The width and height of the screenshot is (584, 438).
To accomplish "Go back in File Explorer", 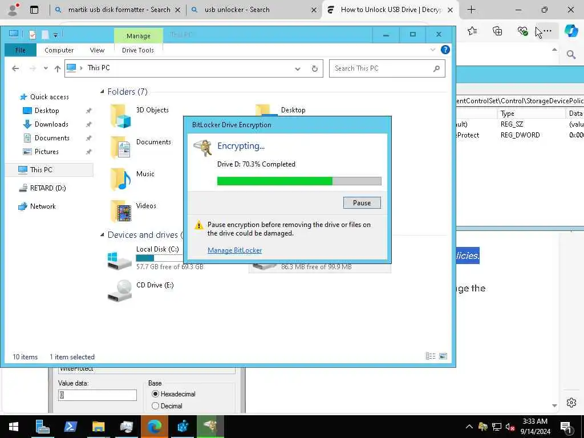I will (x=15, y=68).
